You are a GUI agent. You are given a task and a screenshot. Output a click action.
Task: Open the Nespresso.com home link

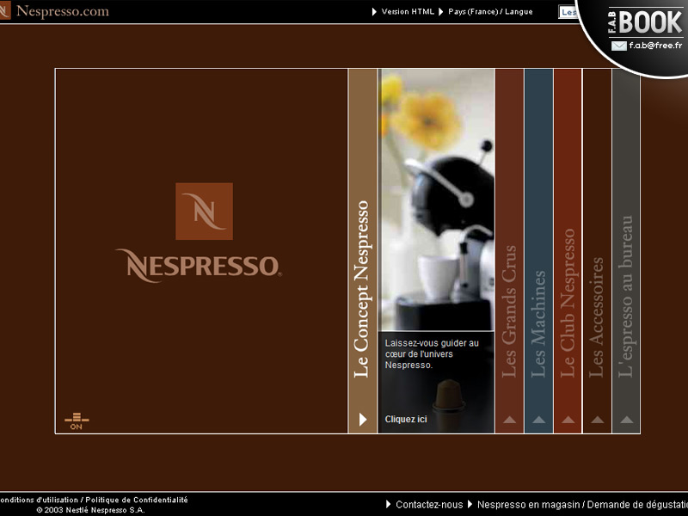click(62, 11)
